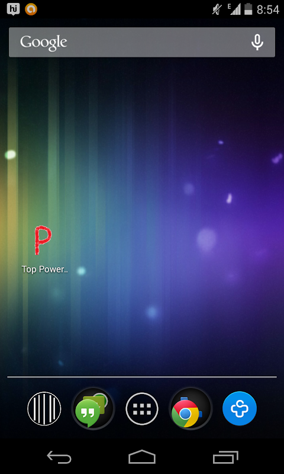
Task: Tap the Top Power.. label text
Action: coord(44,270)
